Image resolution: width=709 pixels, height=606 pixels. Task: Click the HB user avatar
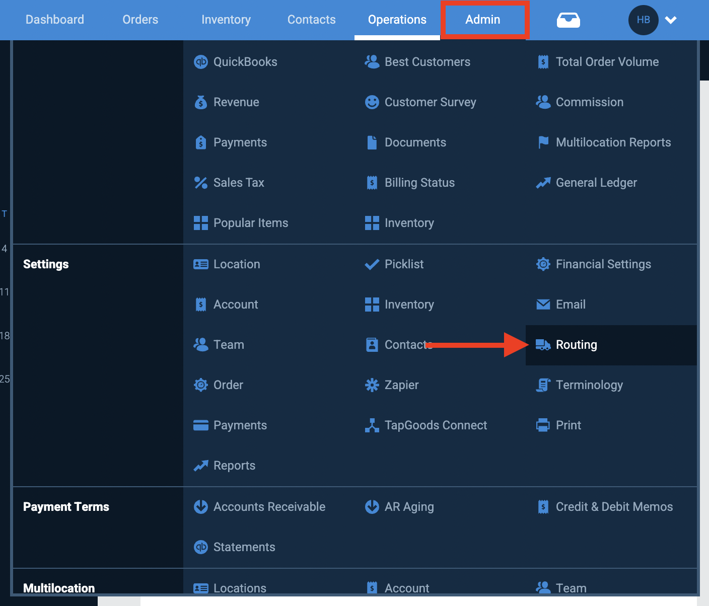(x=644, y=20)
